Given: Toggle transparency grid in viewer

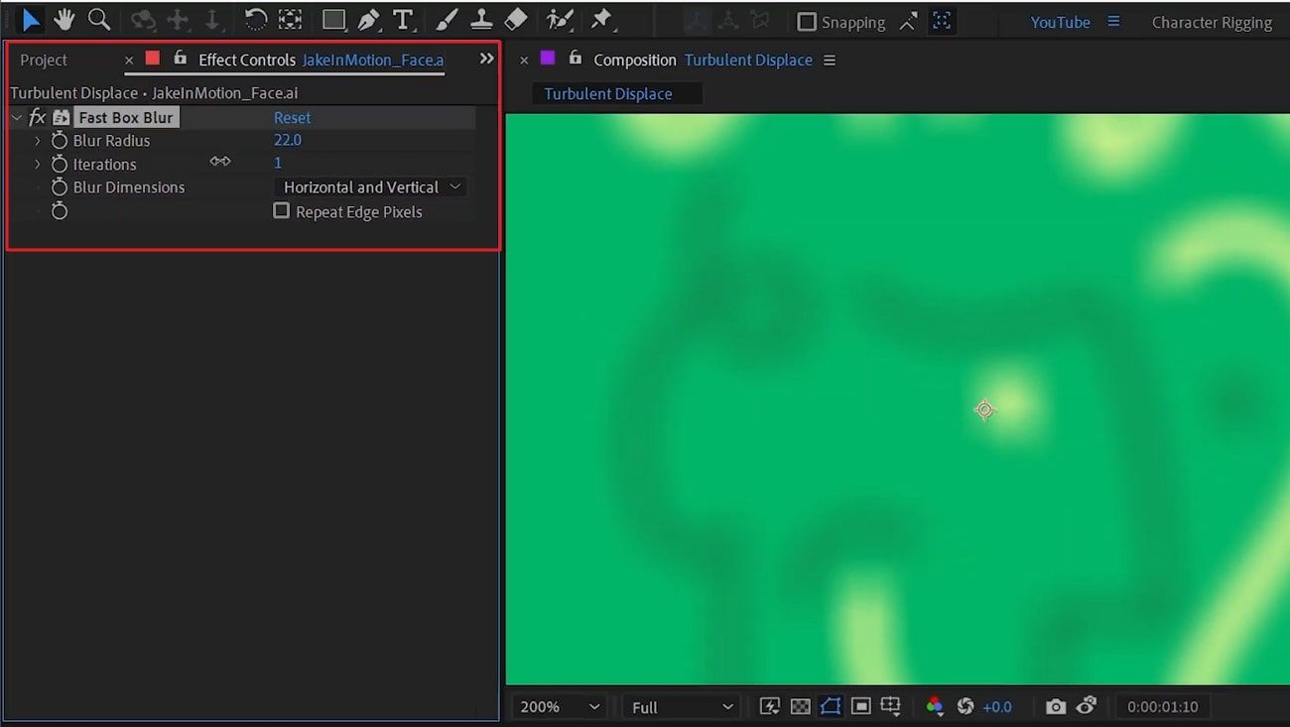Looking at the screenshot, I should [x=800, y=706].
